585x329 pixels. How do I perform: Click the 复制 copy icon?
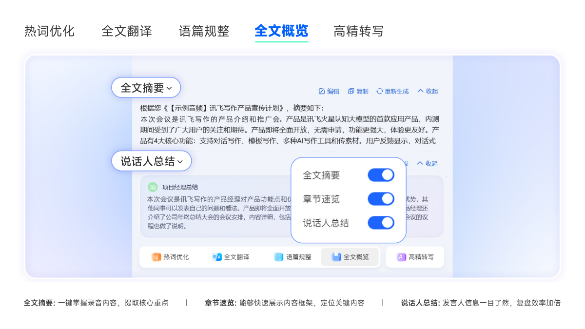pyautogui.click(x=351, y=91)
